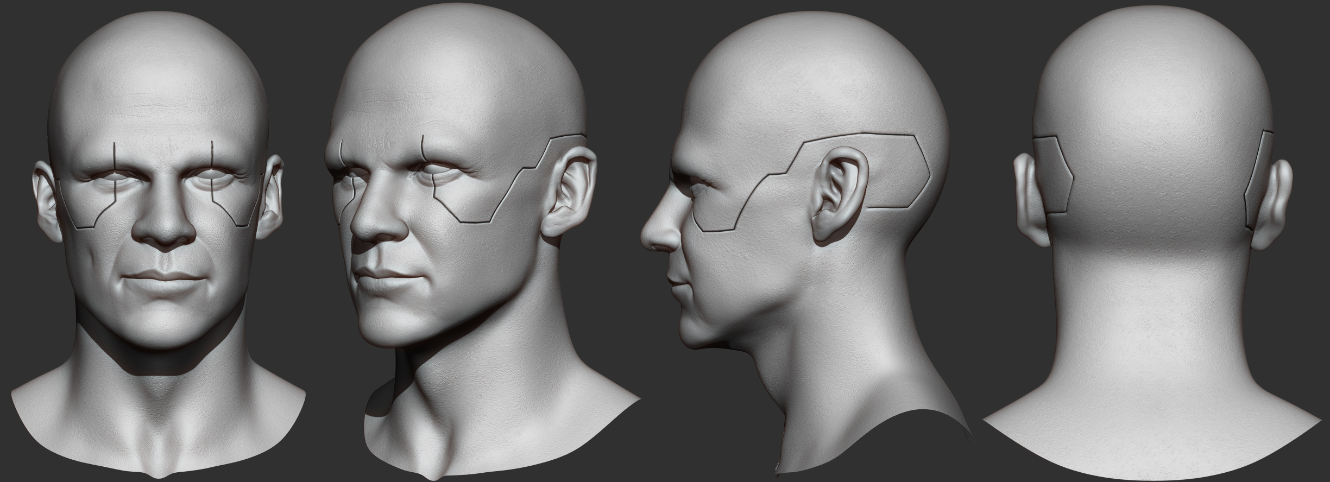This screenshot has width=1330, height=482.
Task: Select the front-view head's left eye socket
Action: click(x=115, y=179)
